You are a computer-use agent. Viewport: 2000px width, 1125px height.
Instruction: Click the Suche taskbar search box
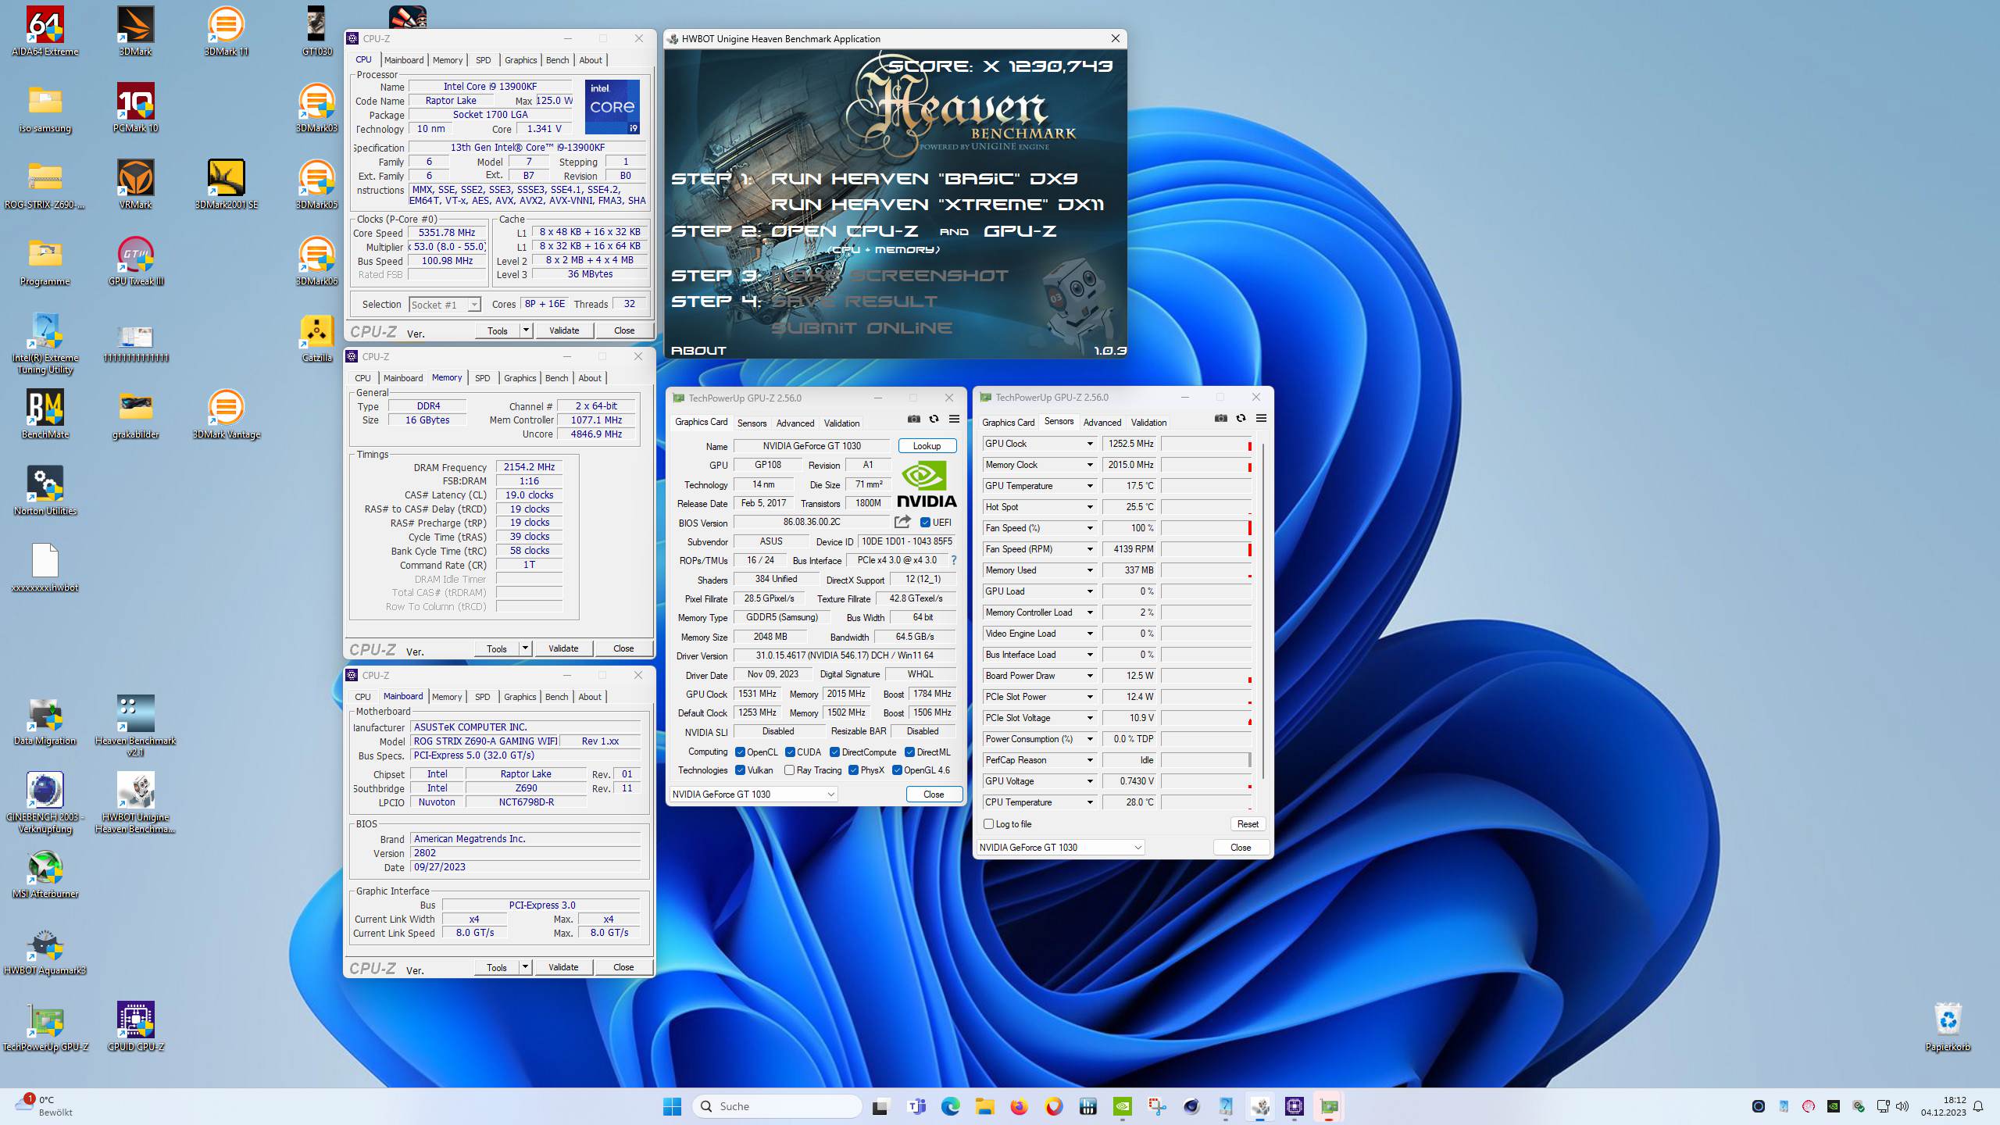tap(777, 1106)
